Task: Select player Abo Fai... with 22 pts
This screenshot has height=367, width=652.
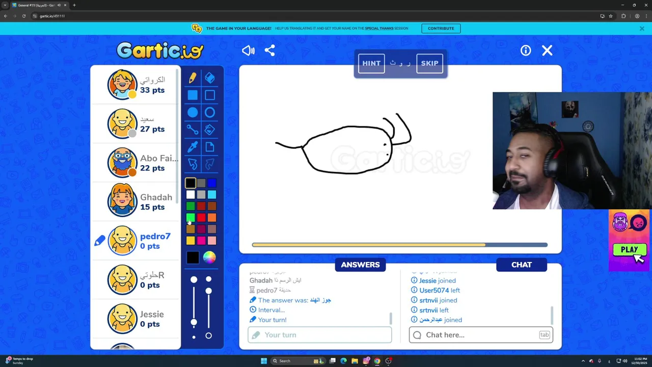Action: point(135,163)
